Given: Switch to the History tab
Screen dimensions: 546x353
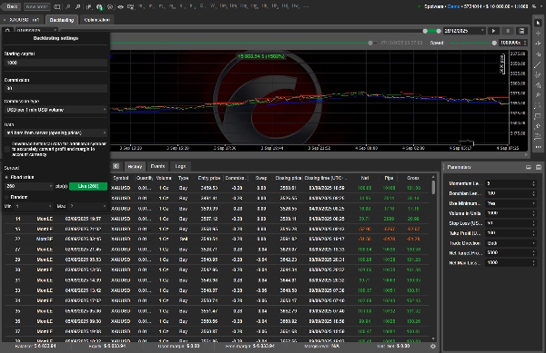Looking at the screenshot, I should pos(135,166).
